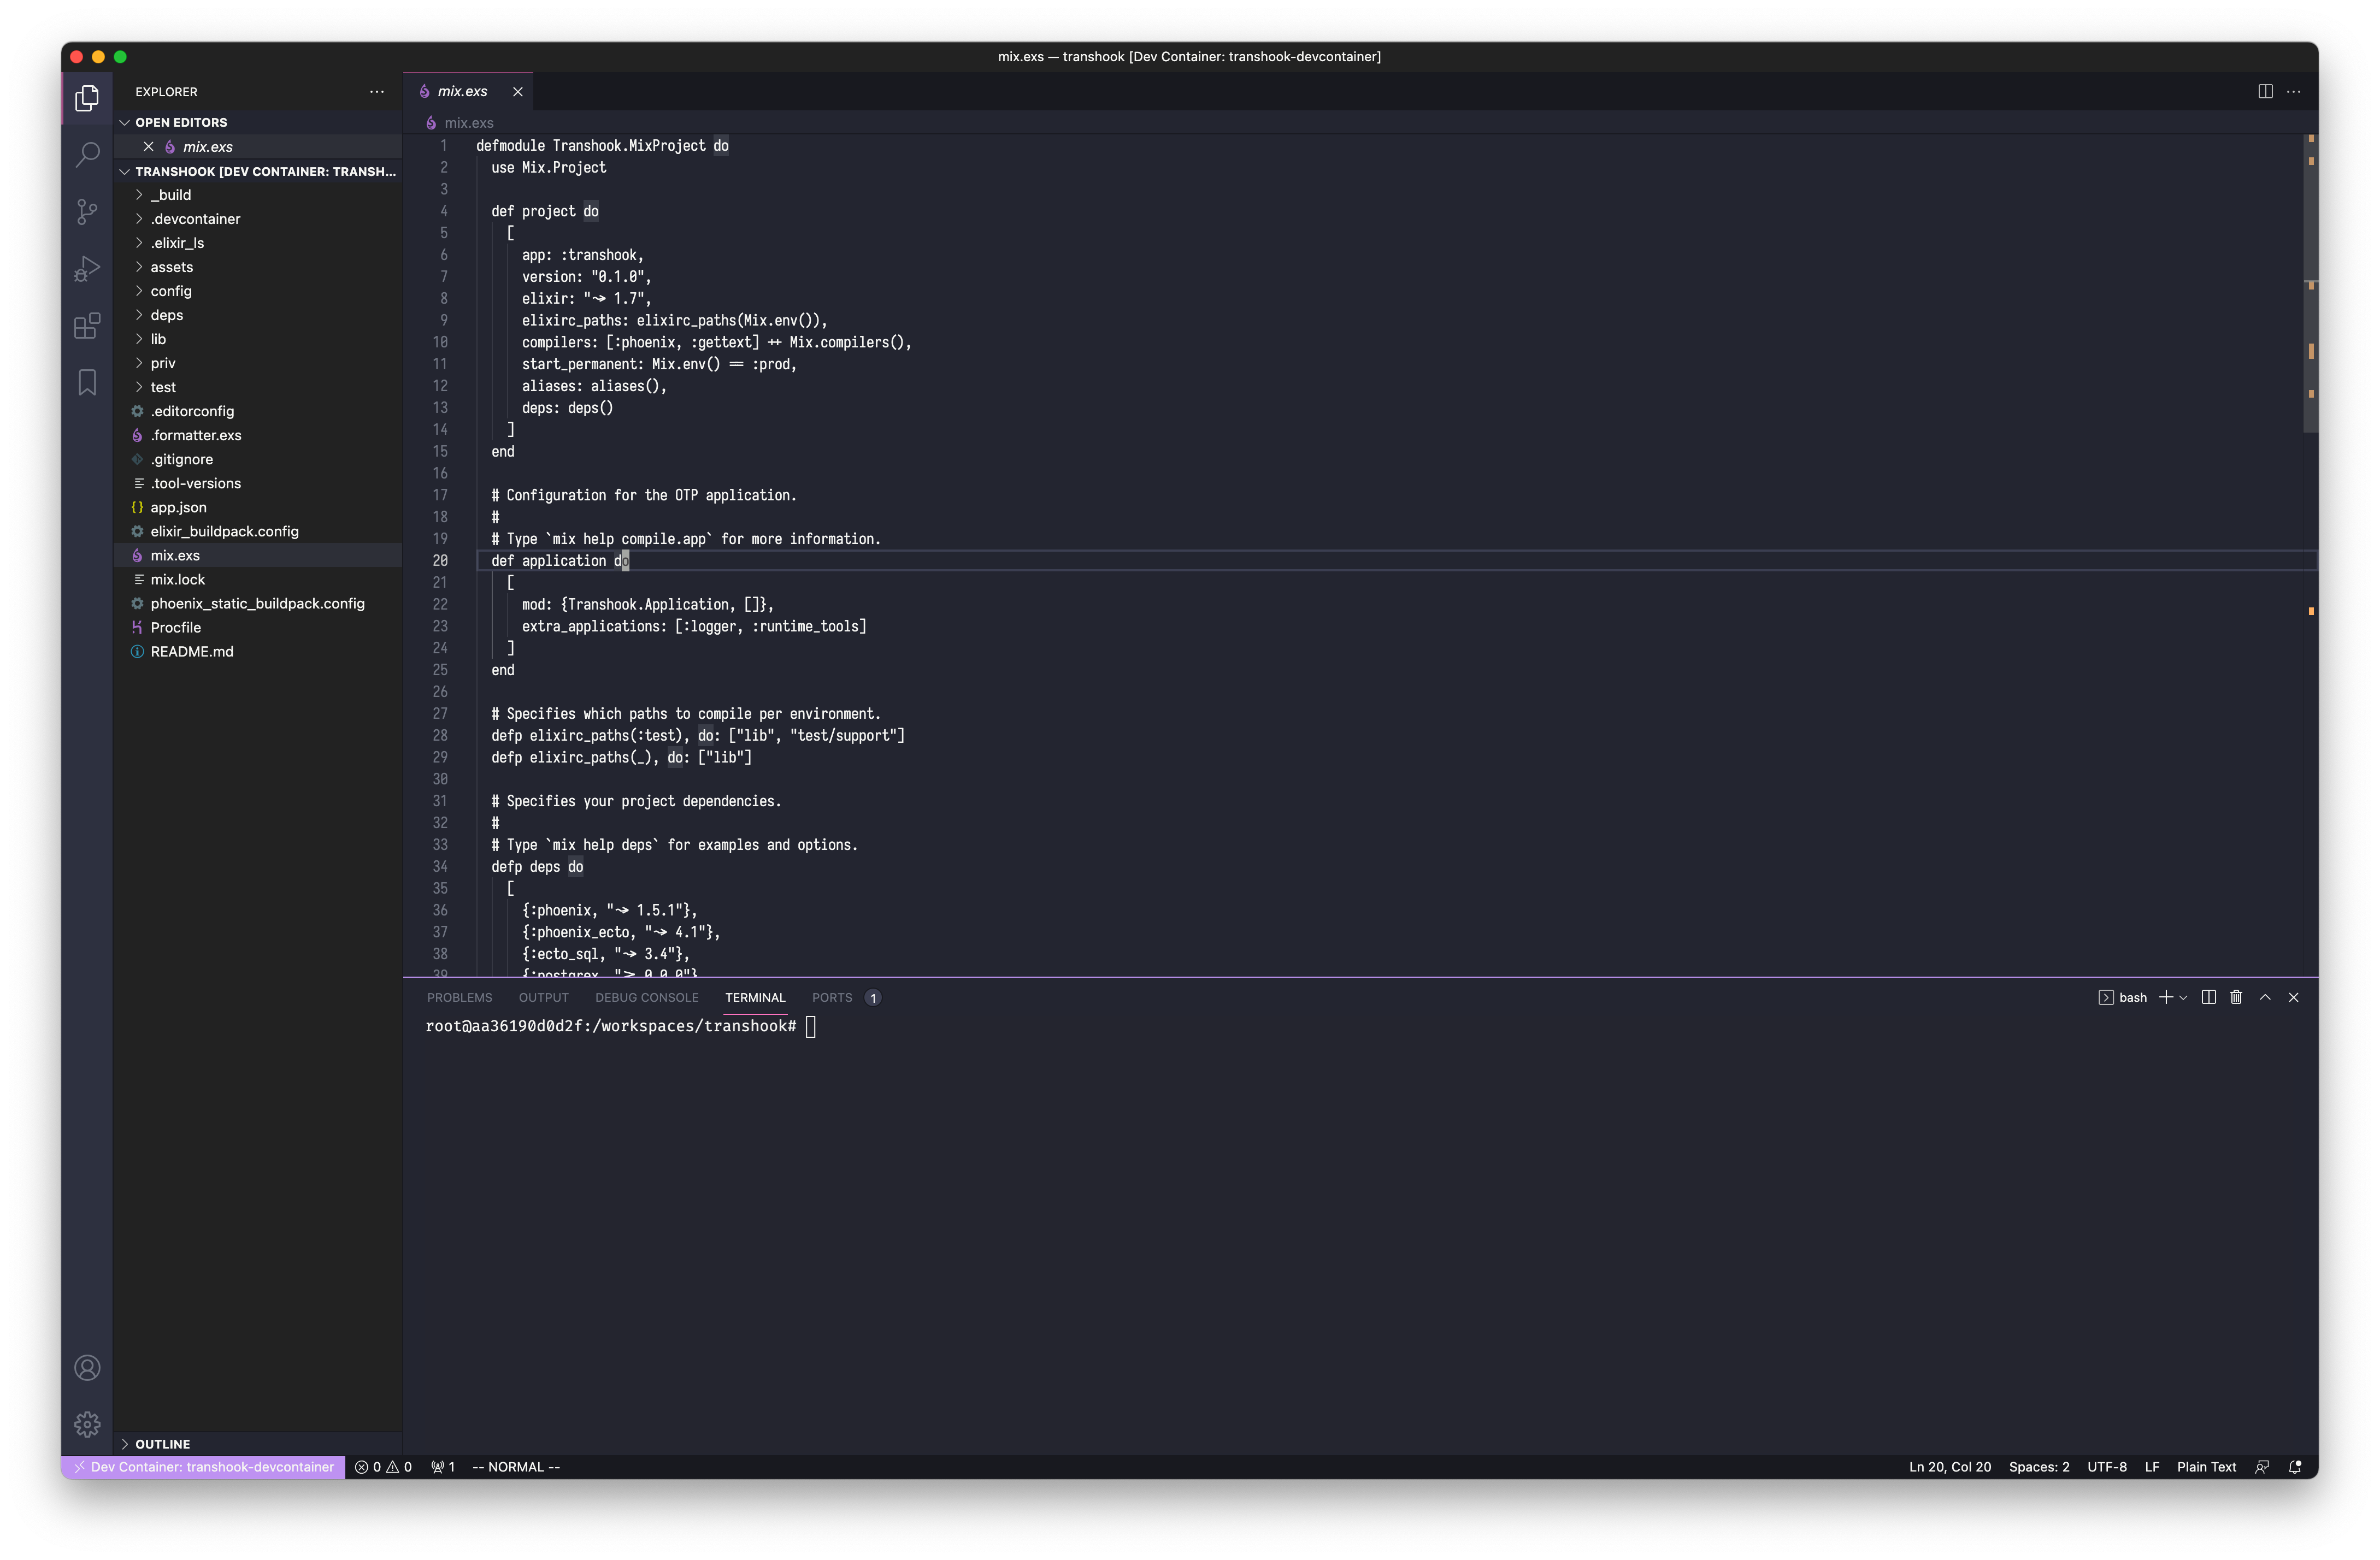This screenshot has width=2380, height=1560.
Task: Open editor more actions menu
Action: (2294, 92)
